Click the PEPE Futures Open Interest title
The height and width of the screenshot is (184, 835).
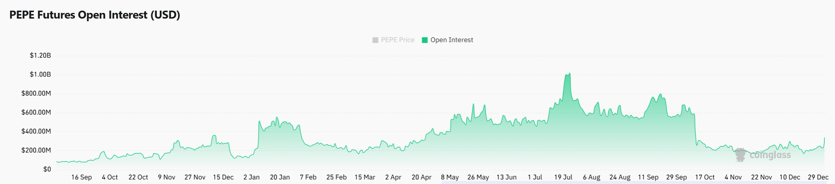click(95, 15)
